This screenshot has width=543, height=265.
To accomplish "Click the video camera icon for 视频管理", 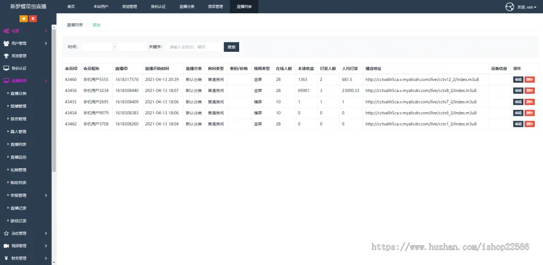I will [x=6, y=246].
